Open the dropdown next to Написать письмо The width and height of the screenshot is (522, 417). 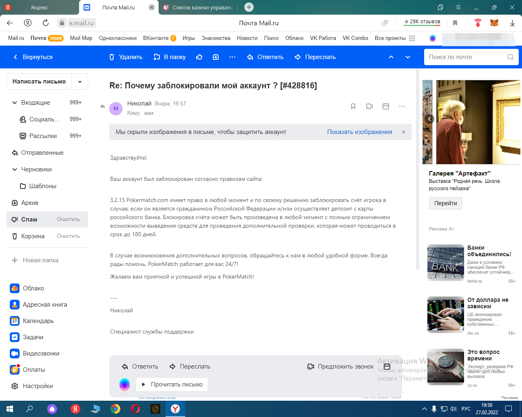pyautogui.click(x=80, y=81)
